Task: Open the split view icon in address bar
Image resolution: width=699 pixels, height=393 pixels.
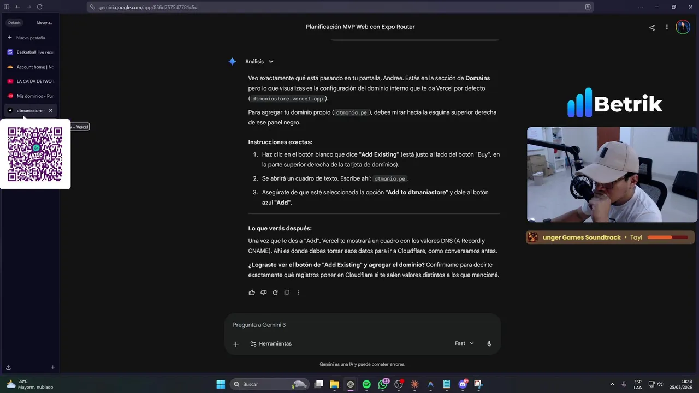Action: (588, 7)
